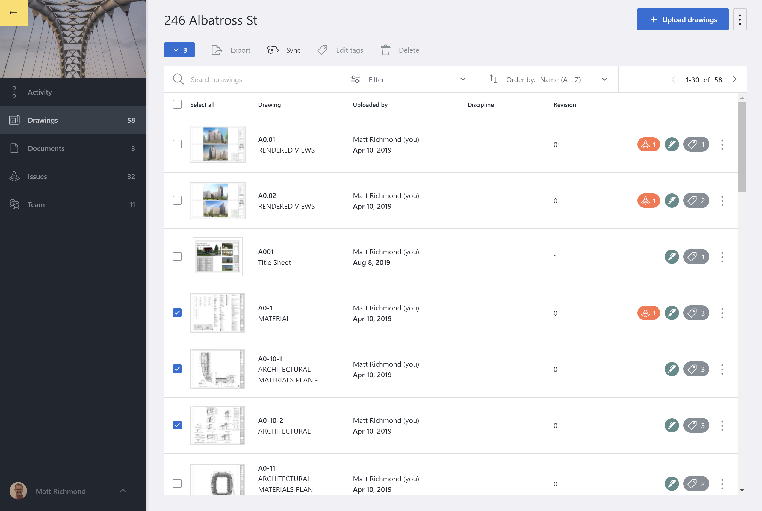Go to Activity in sidebar
Viewport: 762px width, 511px height.
73,92
